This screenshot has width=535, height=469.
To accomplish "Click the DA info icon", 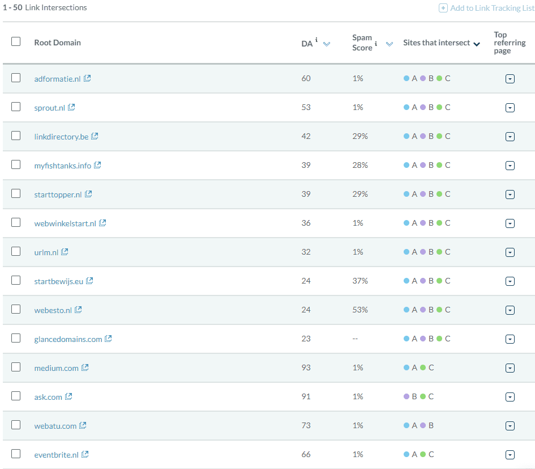I will (316, 40).
